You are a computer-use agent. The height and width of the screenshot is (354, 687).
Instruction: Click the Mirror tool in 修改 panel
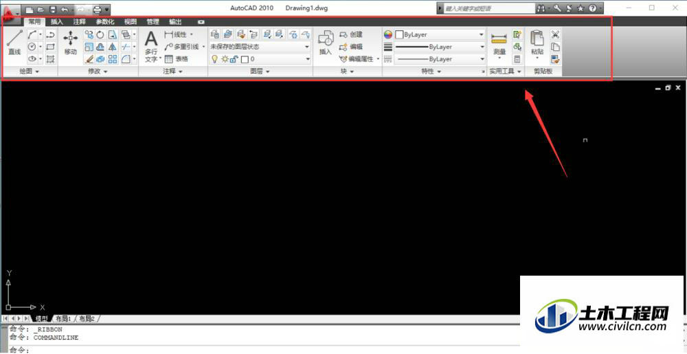pyautogui.click(x=112, y=47)
